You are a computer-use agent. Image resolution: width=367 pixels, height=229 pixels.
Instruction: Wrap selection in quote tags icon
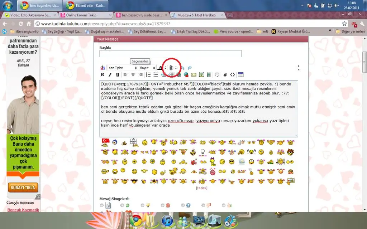pos(217,75)
